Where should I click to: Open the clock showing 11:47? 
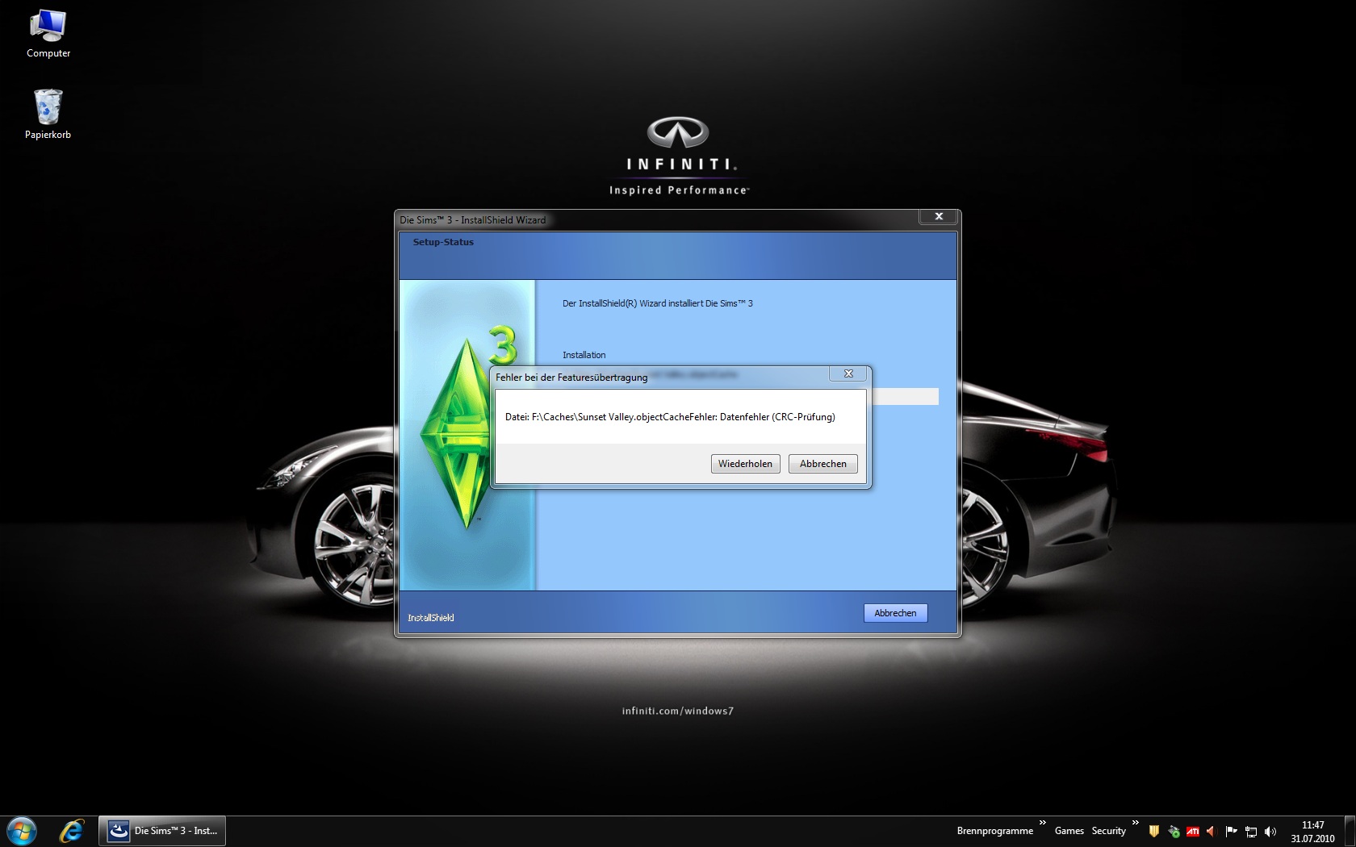coord(1313,832)
